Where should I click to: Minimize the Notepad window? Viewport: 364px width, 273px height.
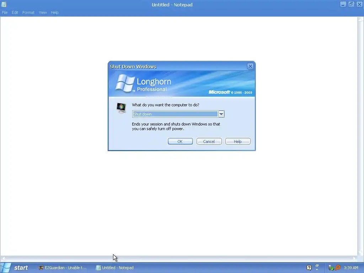coord(343,4)
